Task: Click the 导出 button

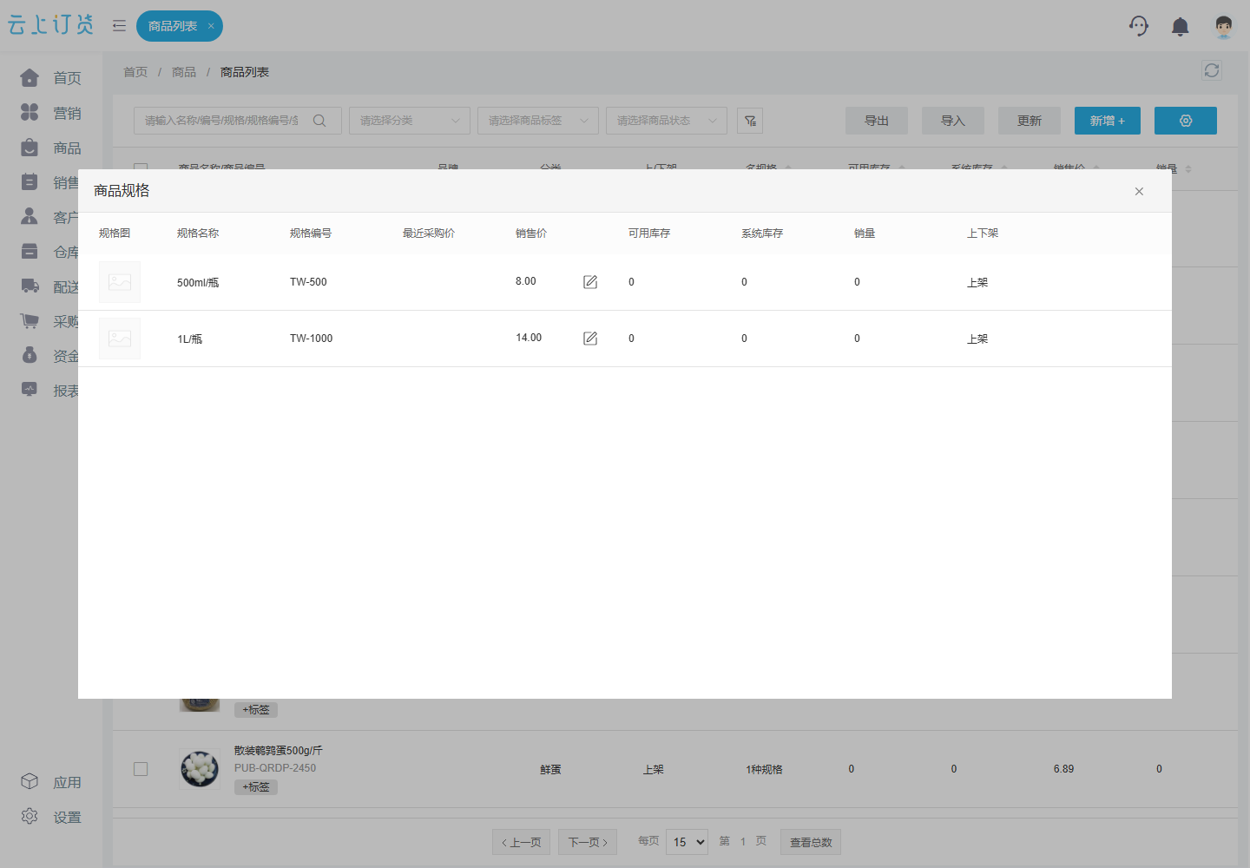Action: pyautogui.click(x=877, y=121)
